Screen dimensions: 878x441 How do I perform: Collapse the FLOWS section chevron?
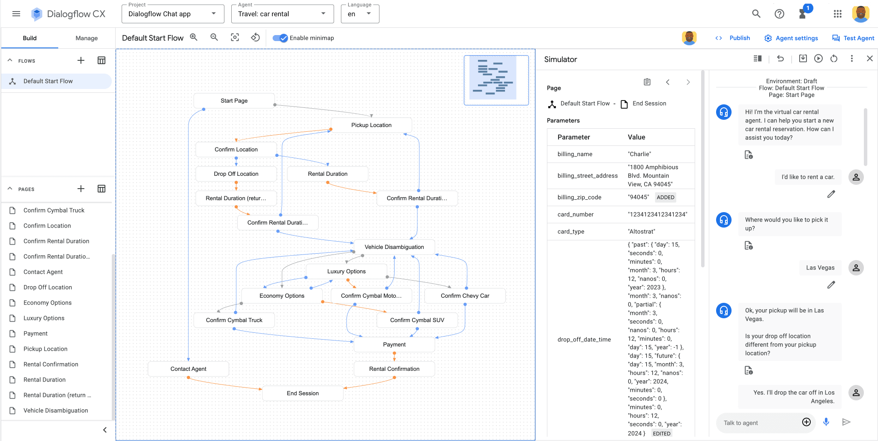coord(9,60)
